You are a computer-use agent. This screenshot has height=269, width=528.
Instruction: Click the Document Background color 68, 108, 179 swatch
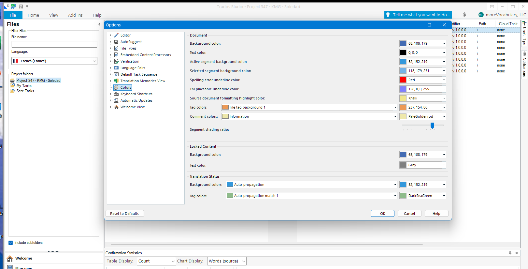(403, 43)
